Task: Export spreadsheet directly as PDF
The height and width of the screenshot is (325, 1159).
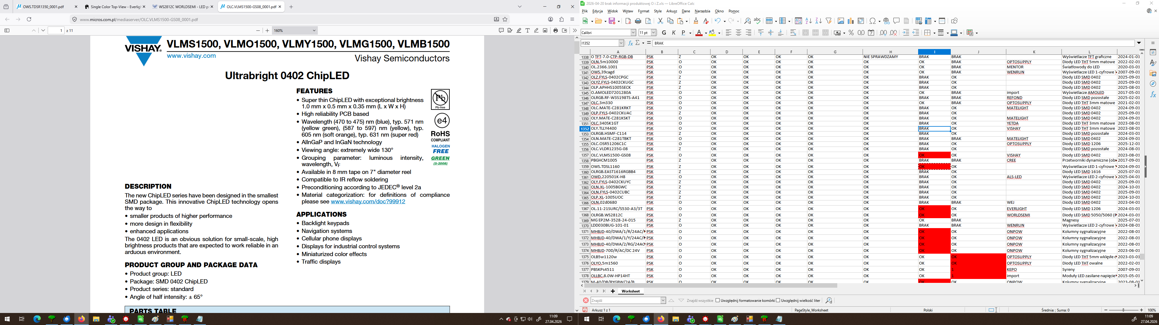Action: point(628,21)
